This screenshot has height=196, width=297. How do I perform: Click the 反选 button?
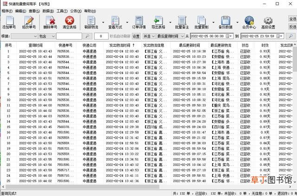coord(292,27)
